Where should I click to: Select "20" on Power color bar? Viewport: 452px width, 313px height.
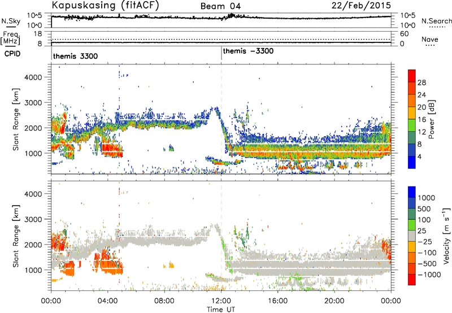(421, 107)
